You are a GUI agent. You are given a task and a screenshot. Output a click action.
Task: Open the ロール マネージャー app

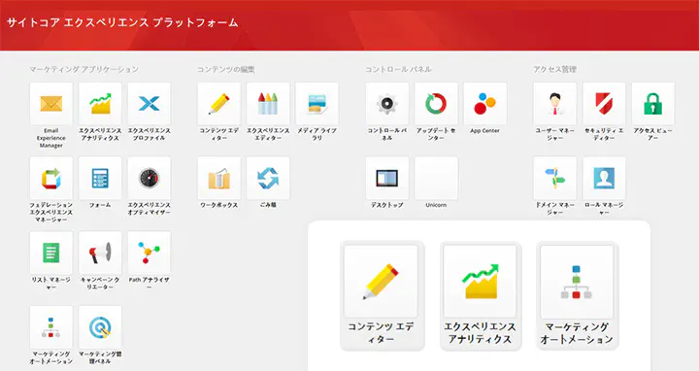tap(604, 179)
